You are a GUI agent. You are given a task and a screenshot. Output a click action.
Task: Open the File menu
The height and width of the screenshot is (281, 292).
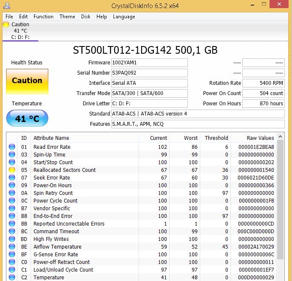[9, 17]
